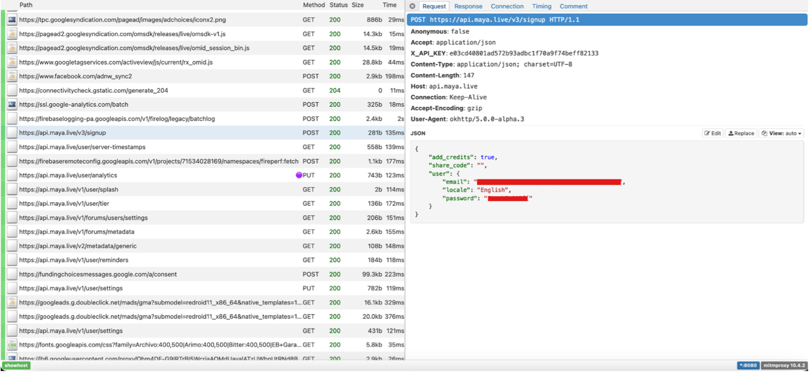Click the JS icon beside omsdk-v1.js

(x=12, y=34)
